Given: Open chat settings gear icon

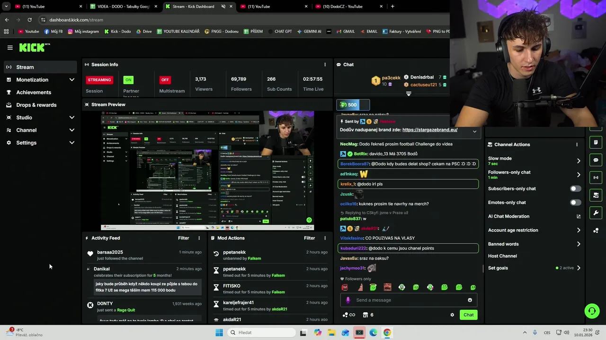Looking at the screenshot, I should click(x=452, y=315).
